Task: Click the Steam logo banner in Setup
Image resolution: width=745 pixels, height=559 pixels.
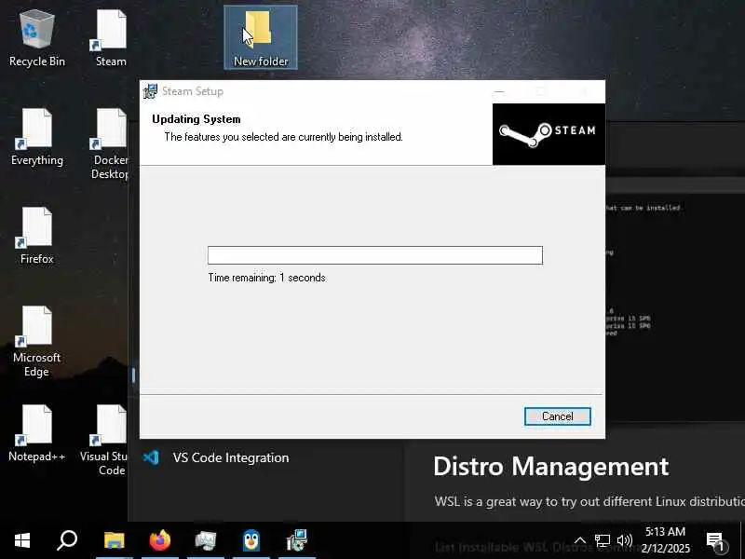Action: point(549,134)
